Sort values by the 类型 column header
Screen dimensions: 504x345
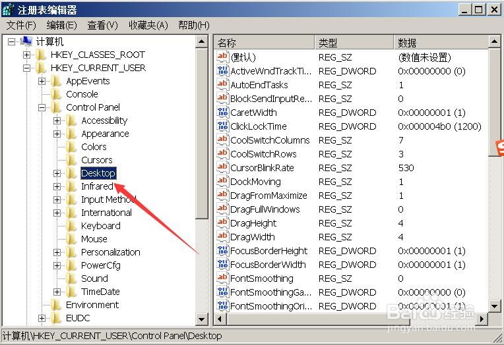tap(354, 42)
